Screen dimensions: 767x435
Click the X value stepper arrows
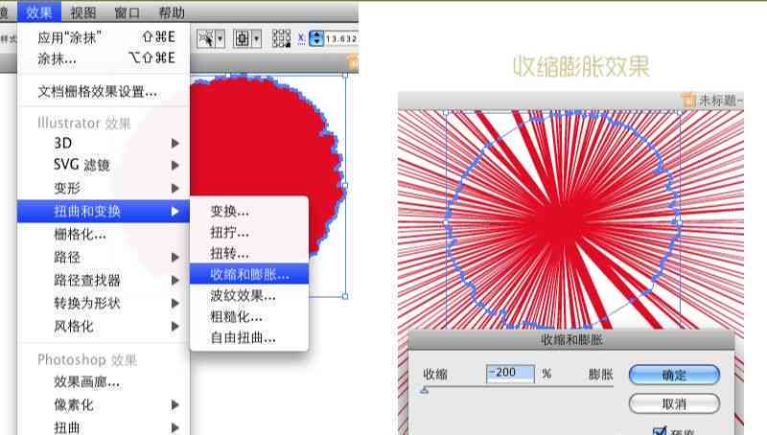316,38
